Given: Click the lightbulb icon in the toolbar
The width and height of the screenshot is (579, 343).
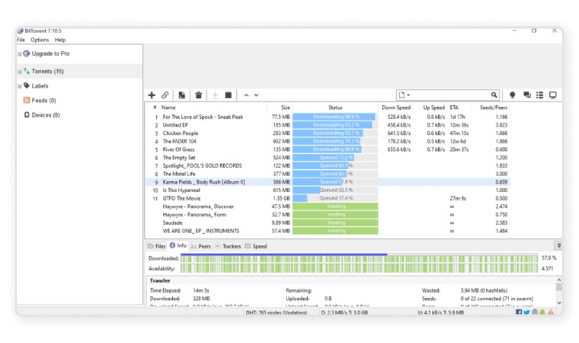Looking at the screenshot, I should click(512, 95).
